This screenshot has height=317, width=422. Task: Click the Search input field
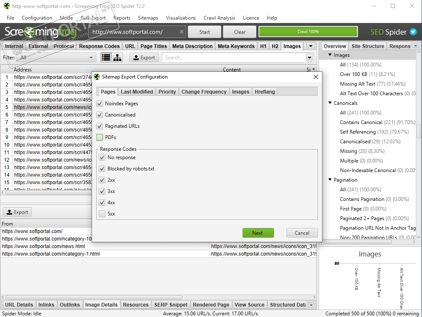[234, 58]
